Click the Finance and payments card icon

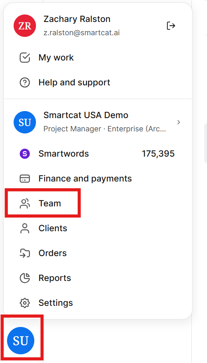(25, 179)
